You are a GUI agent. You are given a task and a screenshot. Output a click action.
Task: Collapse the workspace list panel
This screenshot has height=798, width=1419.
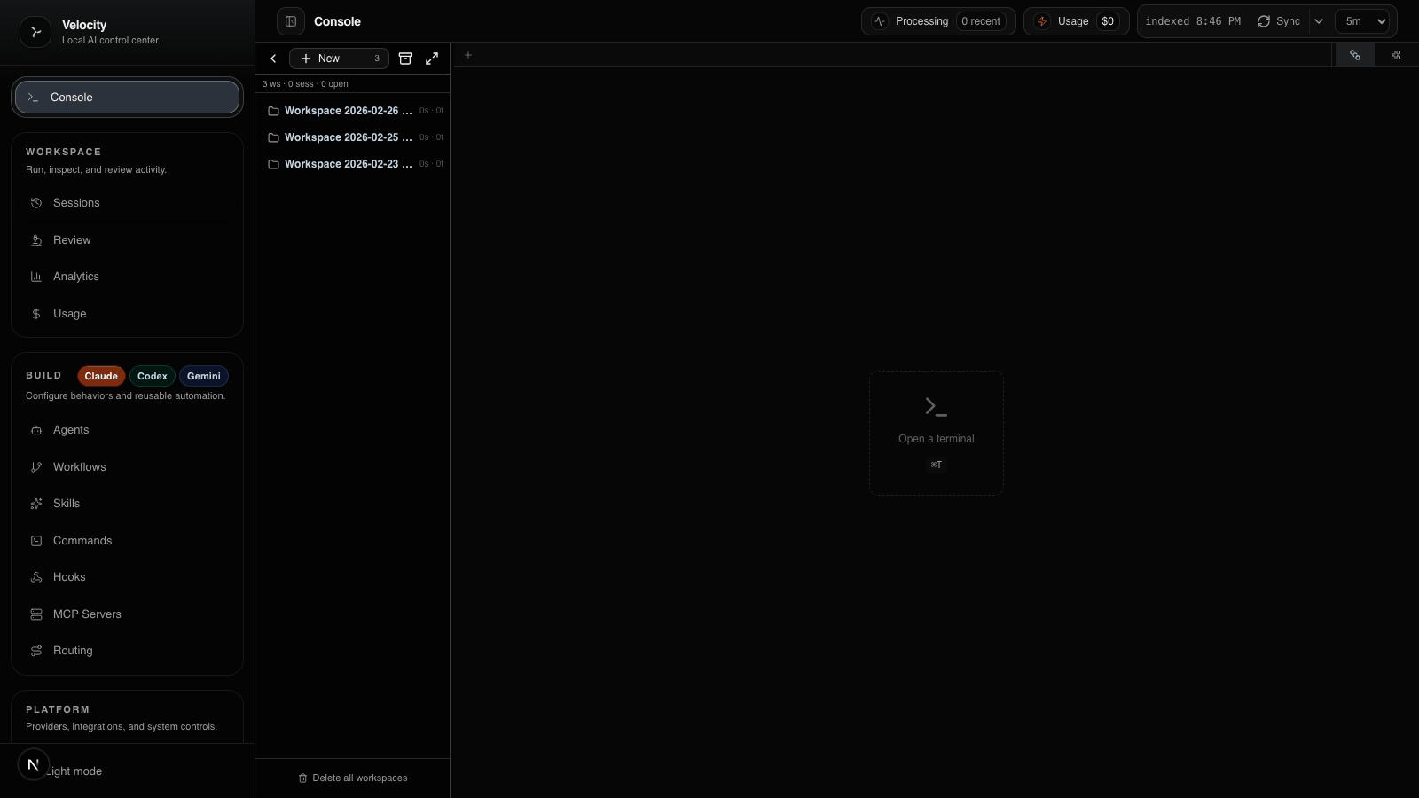click(x=273, y=59)
